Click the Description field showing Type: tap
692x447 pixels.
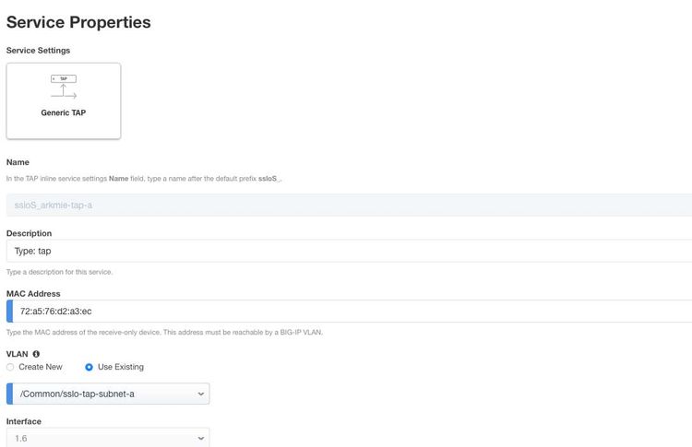pyautogui.click(x=349, y=251)
